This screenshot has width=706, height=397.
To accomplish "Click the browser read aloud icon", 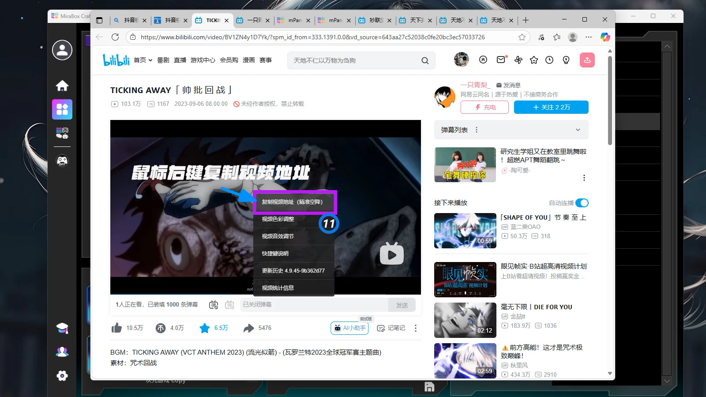I will pyautogui.click(x=541, y=37).
